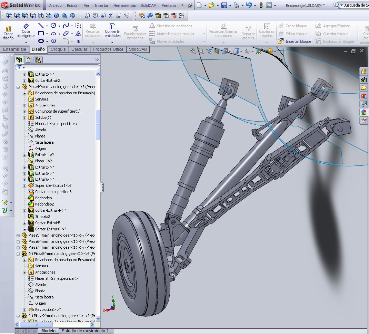Click the Save floppy disk icon
369x334 pixels.
pyautogui.click(x=224, y=5)
